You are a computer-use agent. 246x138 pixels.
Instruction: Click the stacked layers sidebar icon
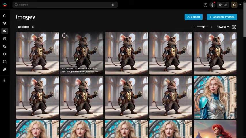(x=5, y=23)
